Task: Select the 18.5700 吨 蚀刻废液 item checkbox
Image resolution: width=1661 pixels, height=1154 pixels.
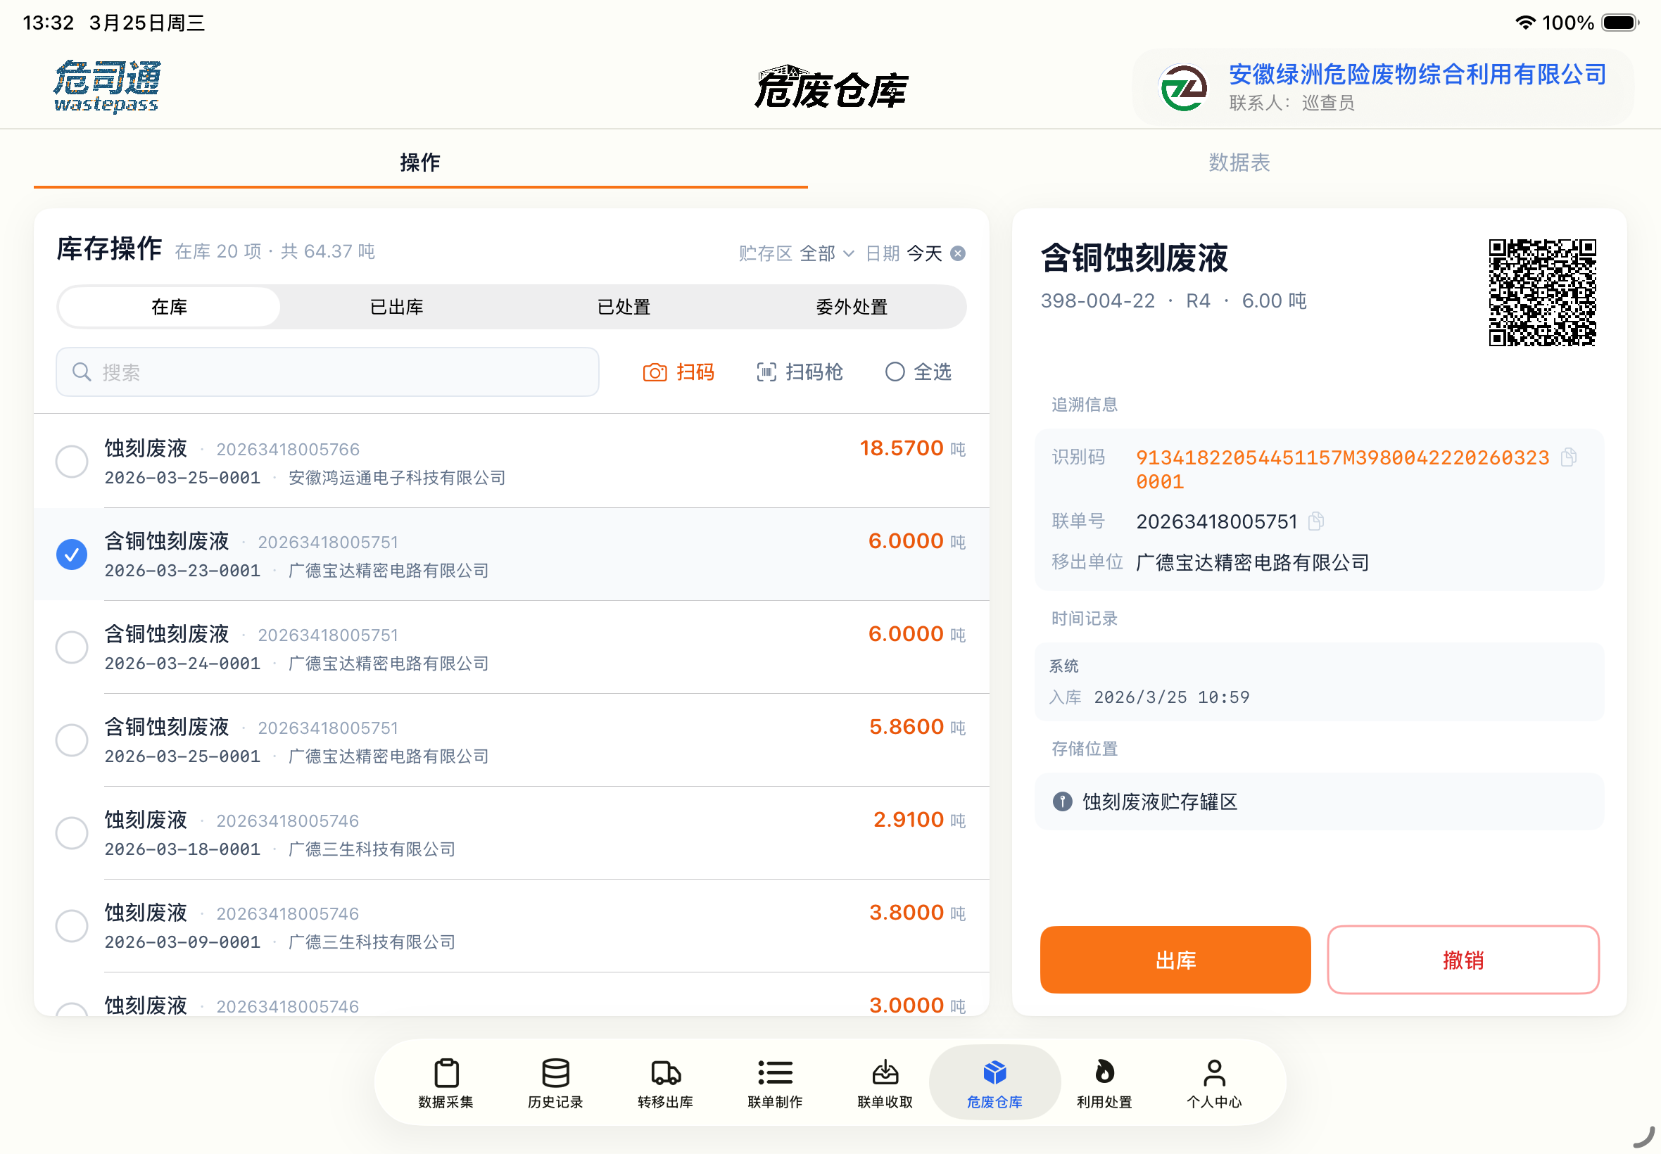Action: (x=72, y=462)
